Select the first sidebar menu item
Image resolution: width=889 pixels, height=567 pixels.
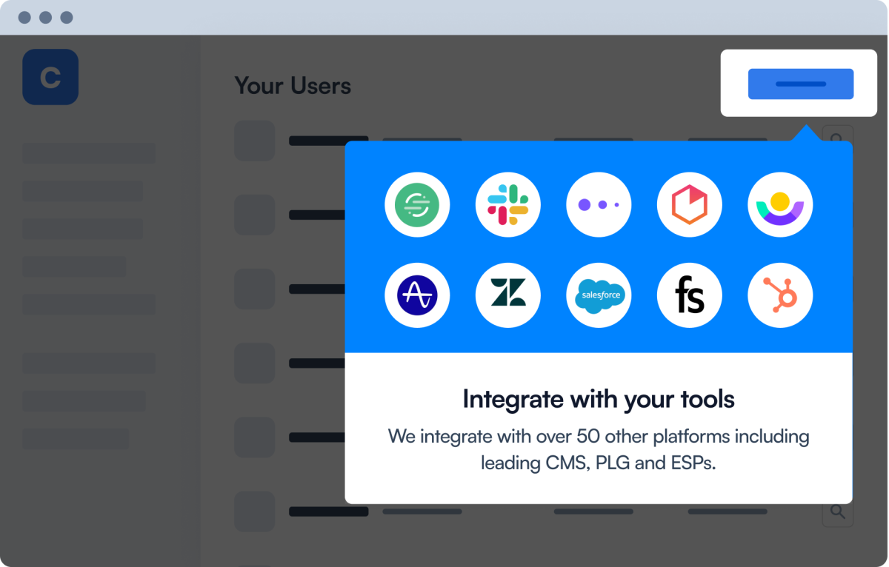click(89, 153)
